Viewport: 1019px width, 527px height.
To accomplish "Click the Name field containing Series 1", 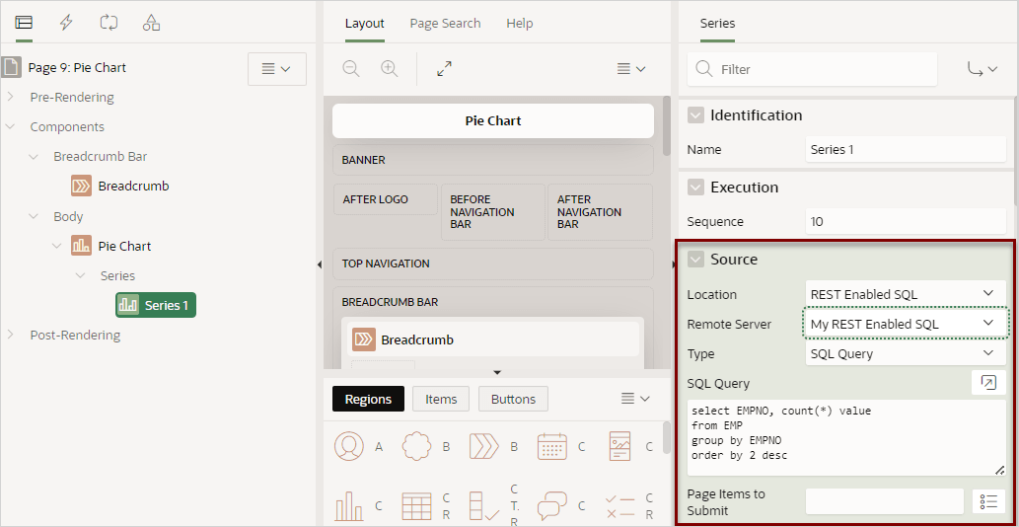I will 906,149.
